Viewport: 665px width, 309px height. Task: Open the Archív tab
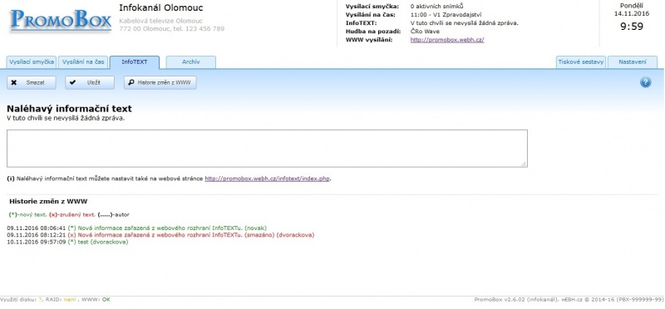[191, 62]
